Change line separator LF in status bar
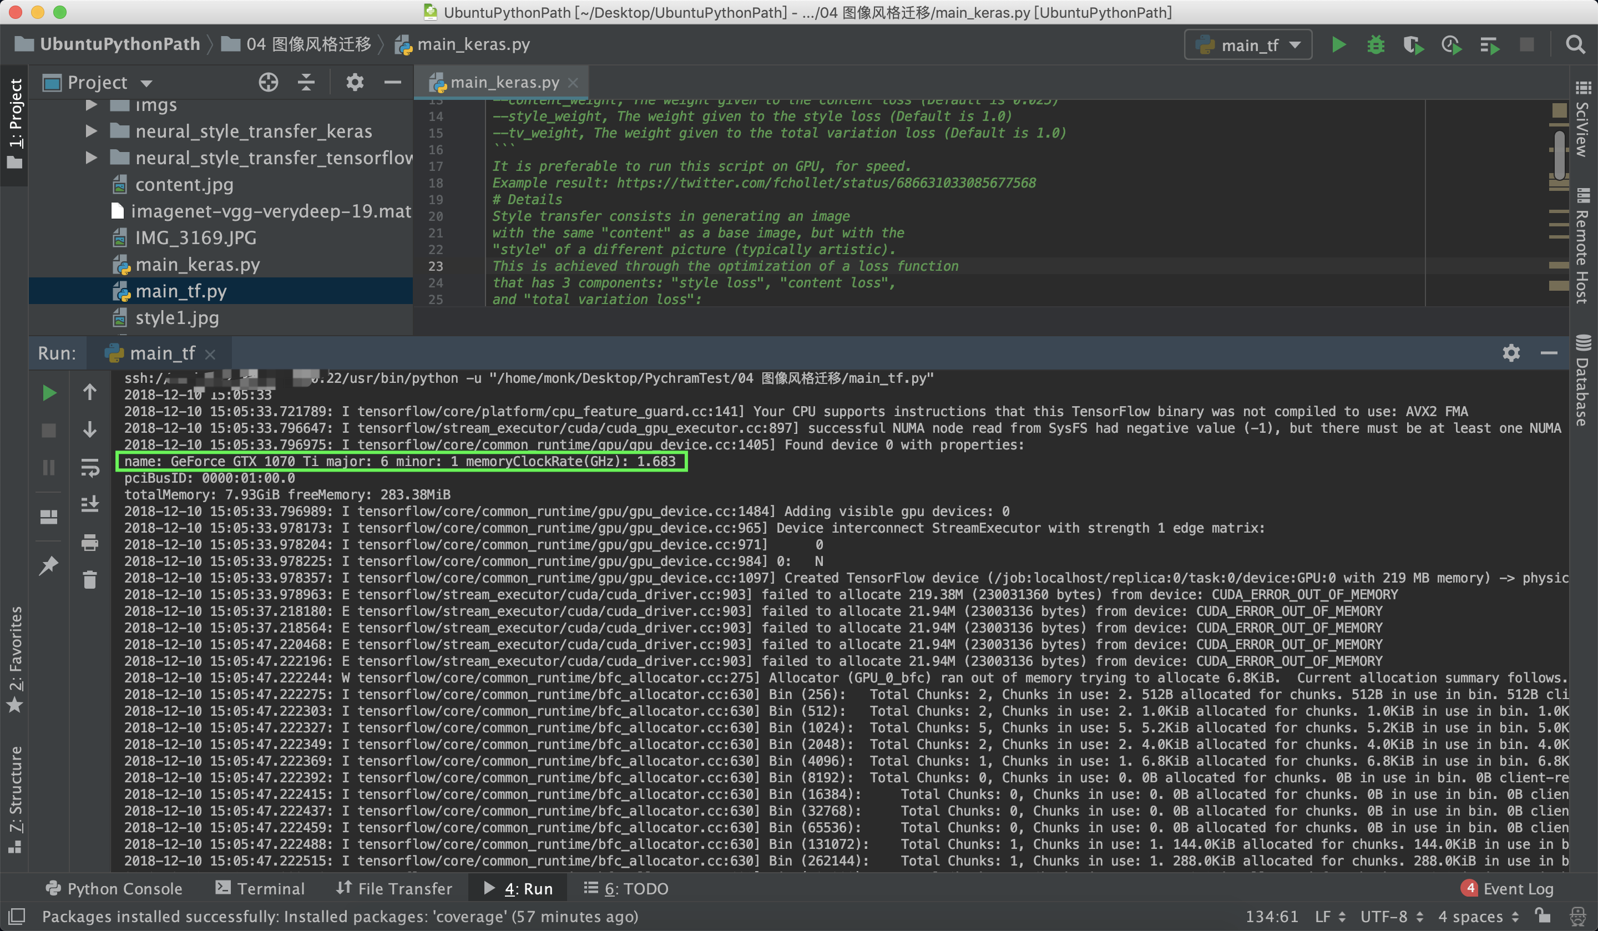The width and height of the screenshot is (1598, 931). coord(1330,917)
